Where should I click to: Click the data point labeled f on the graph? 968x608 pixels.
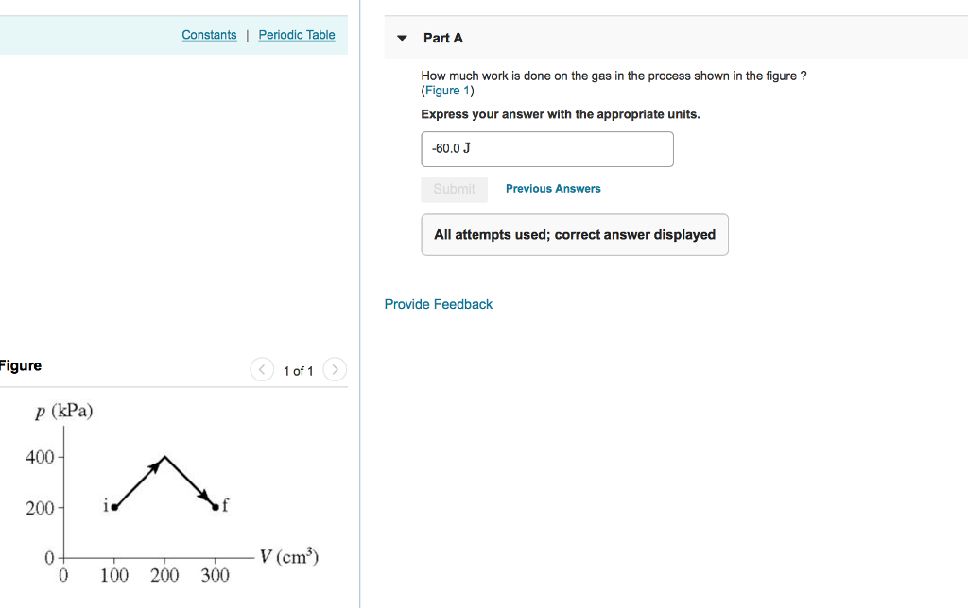click(215, 507)
